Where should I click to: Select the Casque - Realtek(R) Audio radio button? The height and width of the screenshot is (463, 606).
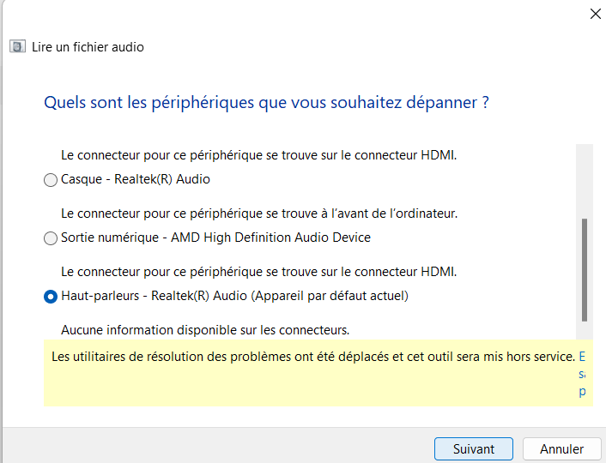click(51, 180)
